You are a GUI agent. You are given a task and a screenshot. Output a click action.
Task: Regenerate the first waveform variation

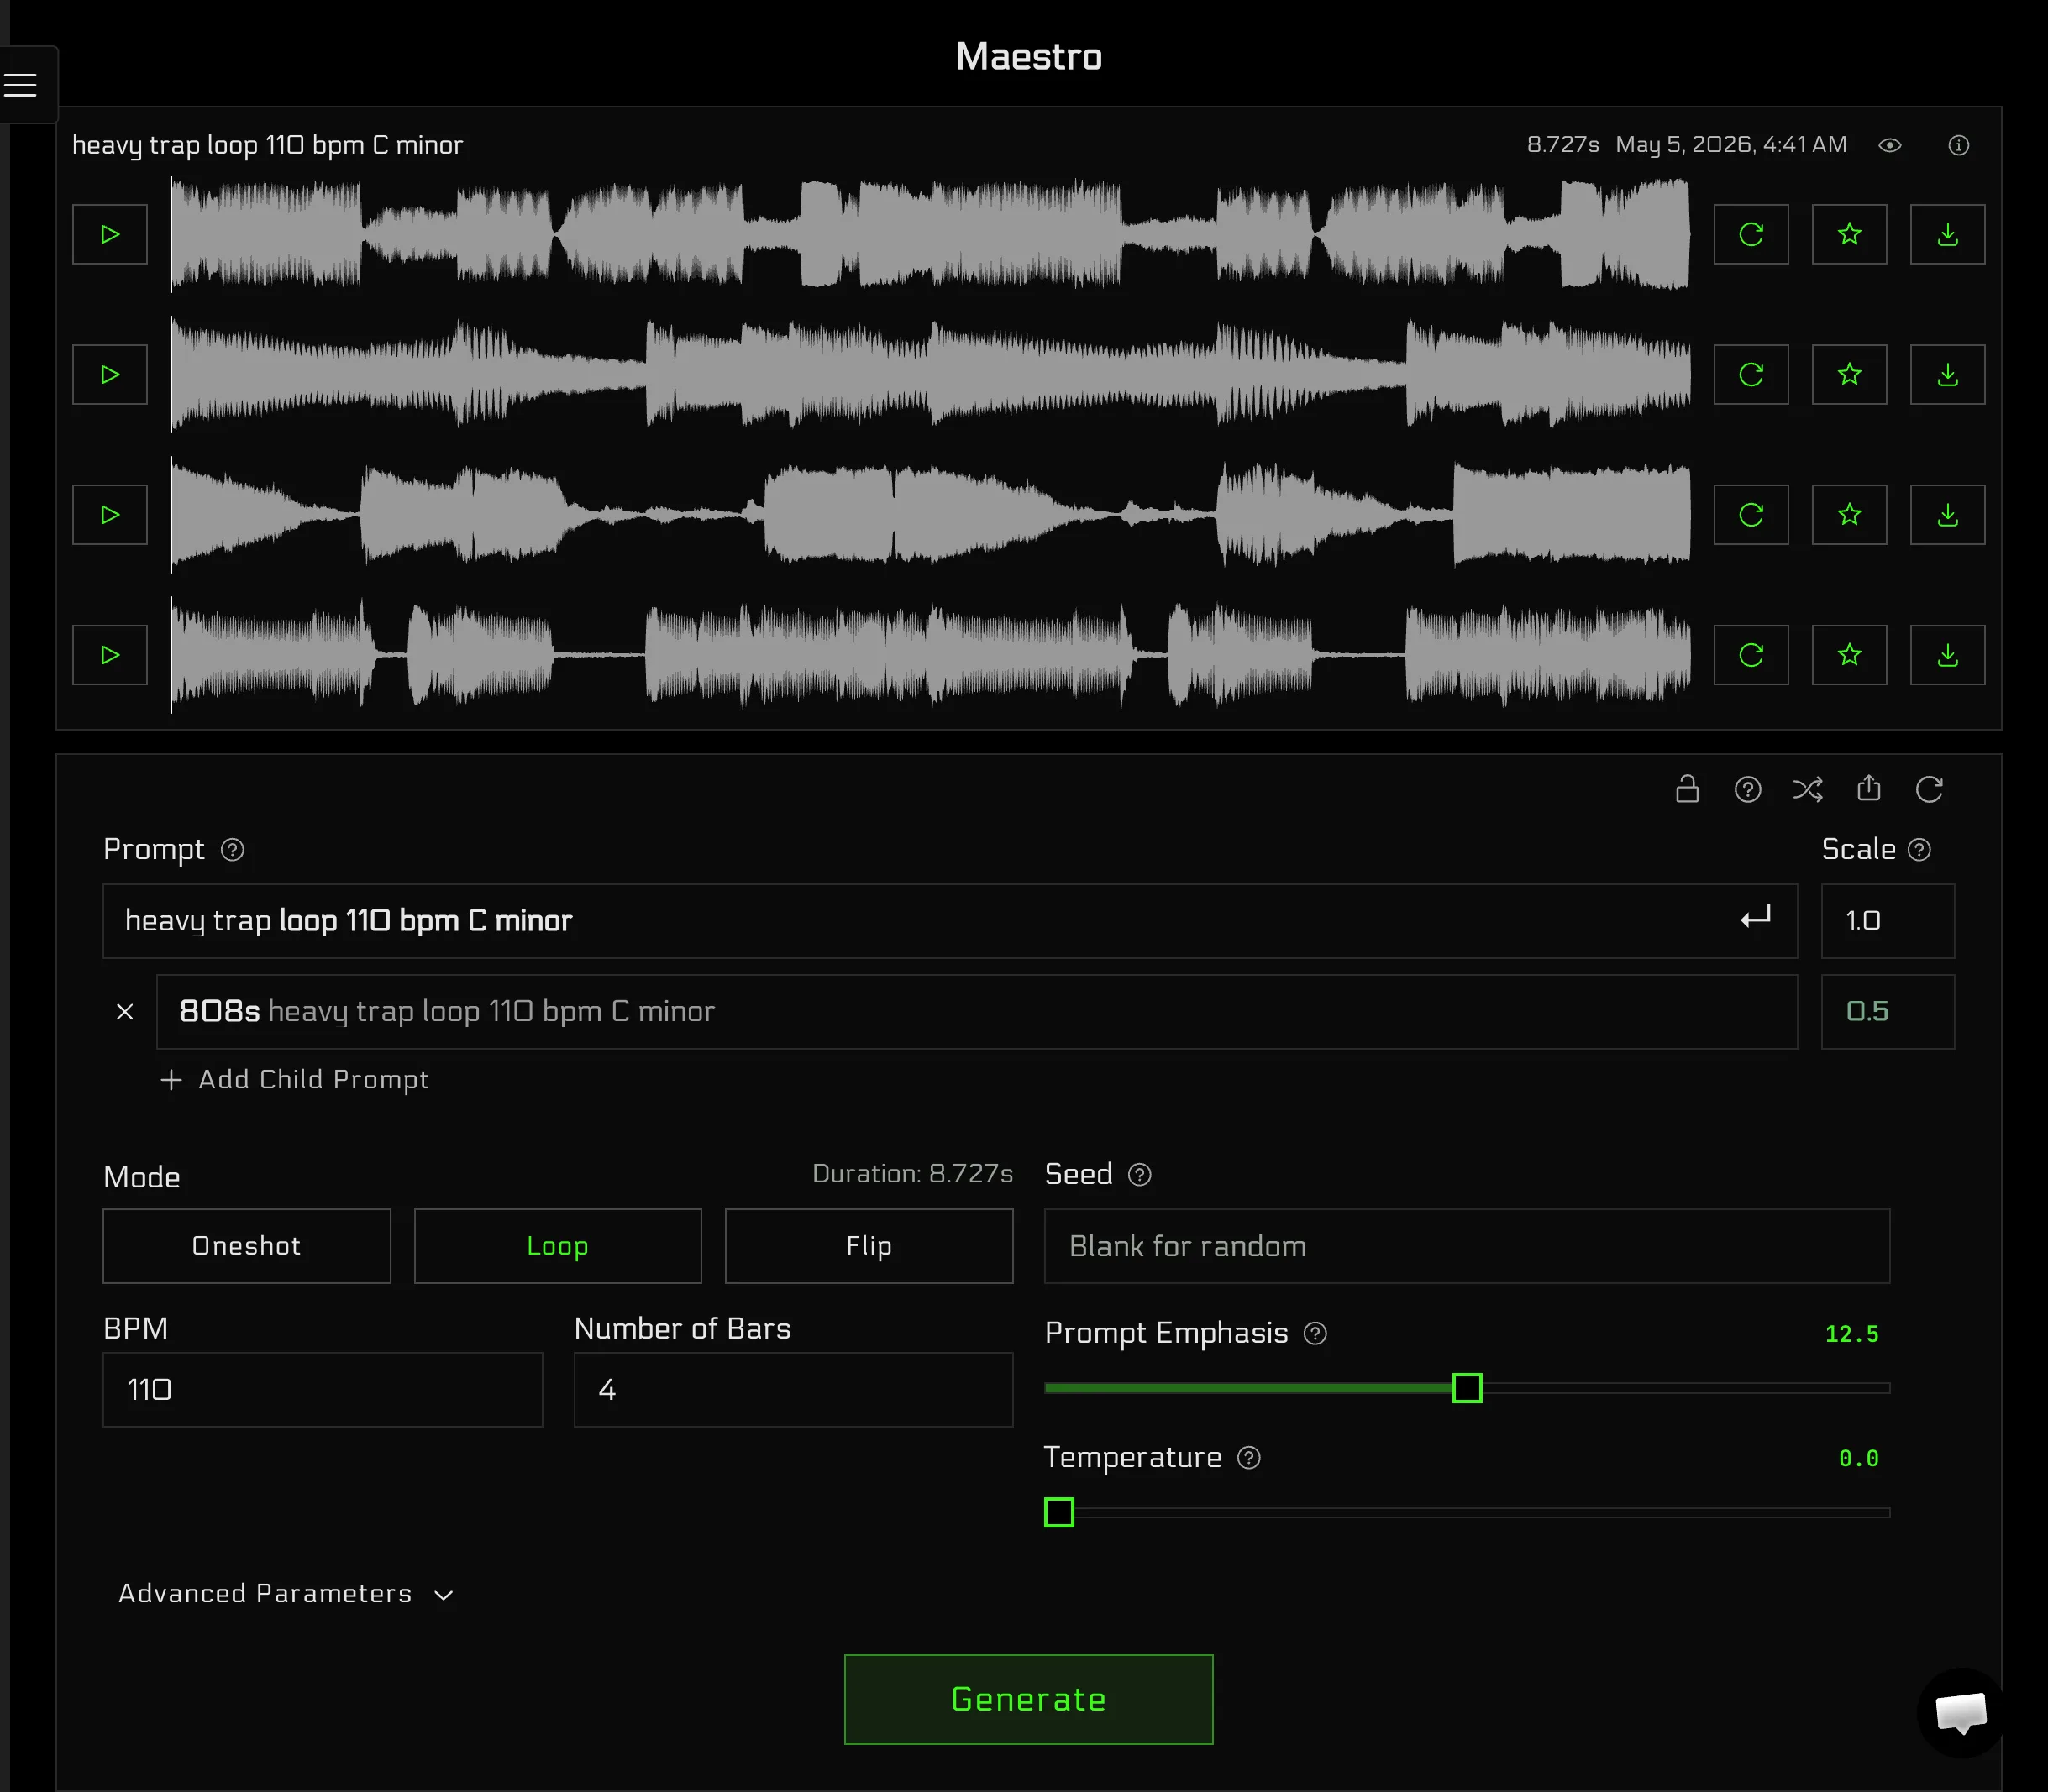pos(1751,234)
